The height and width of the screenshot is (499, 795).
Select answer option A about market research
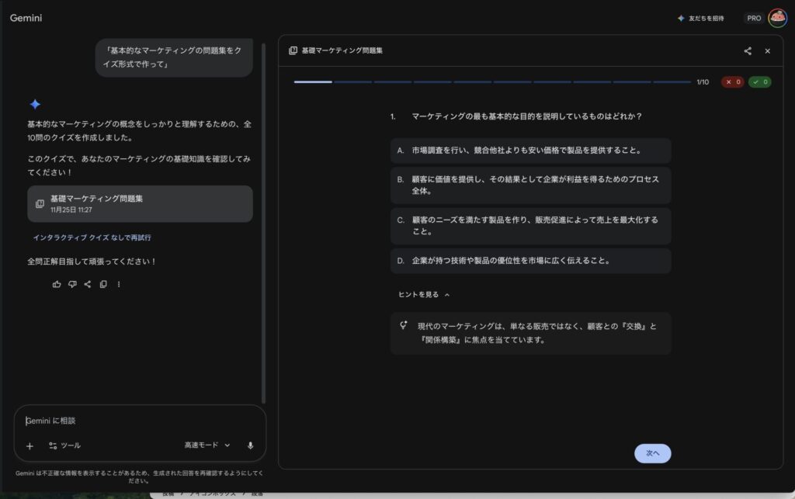pos(532,150)
